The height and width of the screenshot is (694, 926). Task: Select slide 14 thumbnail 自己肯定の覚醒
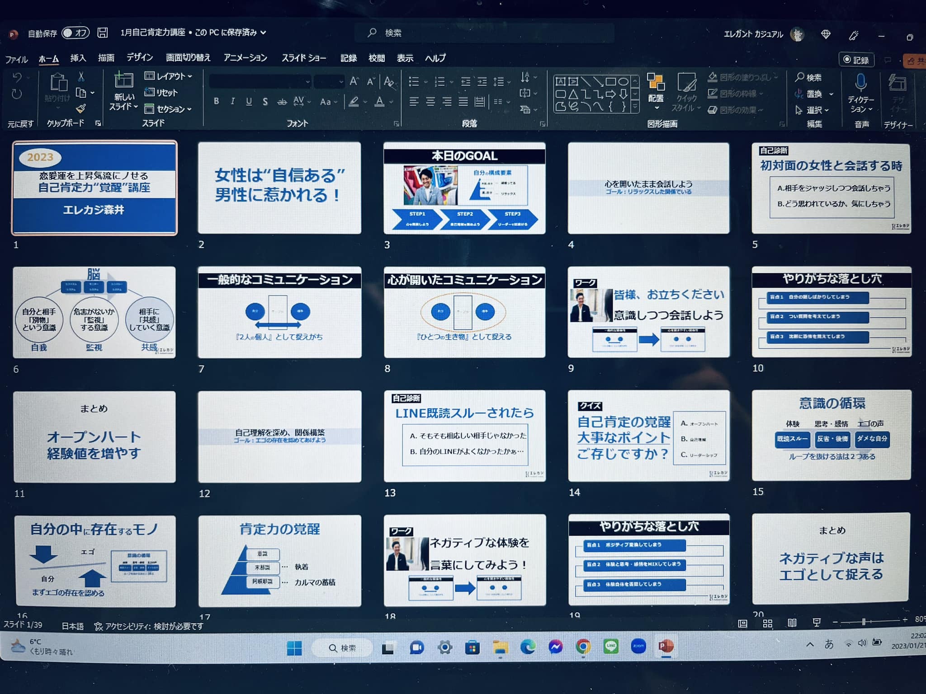tap(648, 436)
